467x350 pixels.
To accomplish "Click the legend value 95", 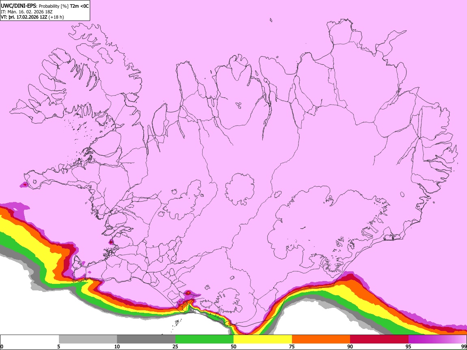I will point(409,346).
